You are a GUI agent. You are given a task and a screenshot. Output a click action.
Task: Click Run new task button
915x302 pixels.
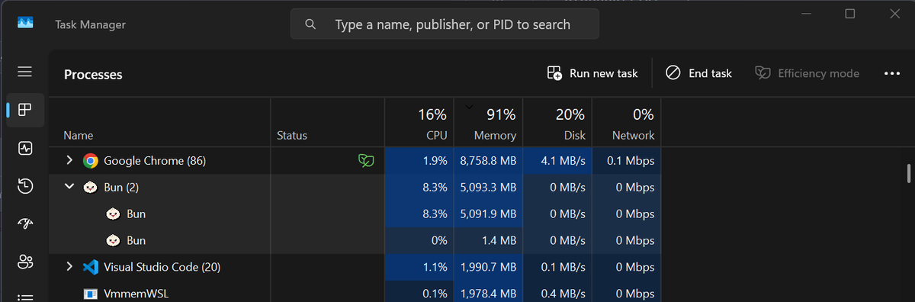592,73
